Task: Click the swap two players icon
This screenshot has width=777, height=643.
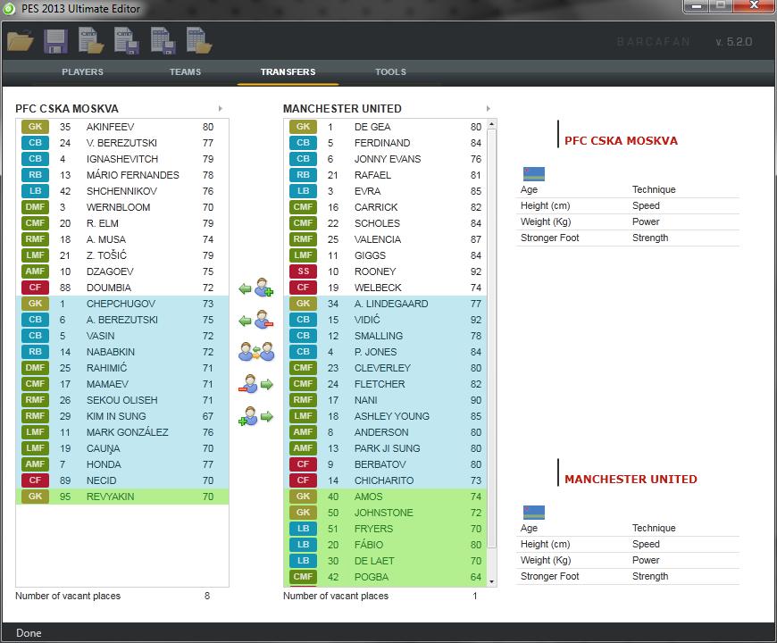Action: (x=256, y=352)
